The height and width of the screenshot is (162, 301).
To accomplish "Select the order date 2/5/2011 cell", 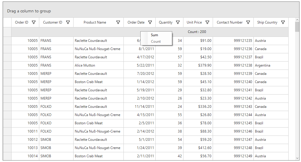I will tap(139, 123).
